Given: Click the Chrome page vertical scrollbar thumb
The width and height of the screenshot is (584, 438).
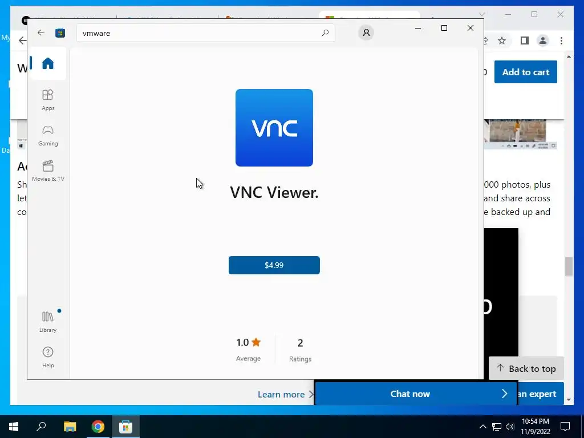Looking at the screenshot, I should coord(569,267).
